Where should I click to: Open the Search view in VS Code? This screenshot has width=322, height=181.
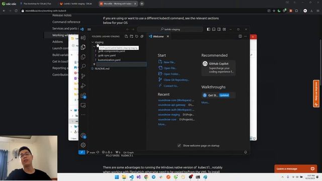pos(83,66)
